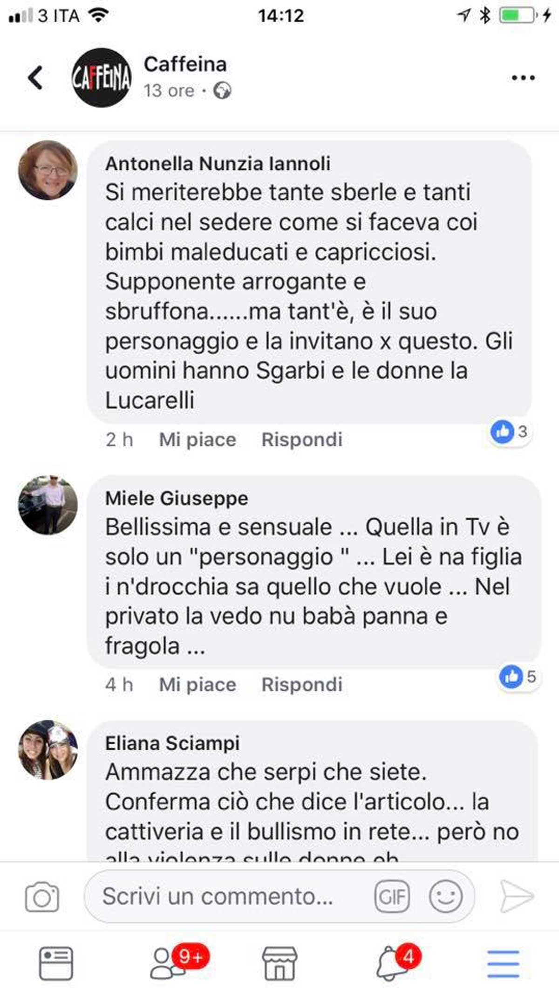Open the GIF picker

pos(392,896)
